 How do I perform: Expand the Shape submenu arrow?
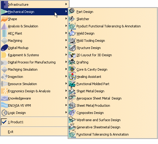coord(66,19)
